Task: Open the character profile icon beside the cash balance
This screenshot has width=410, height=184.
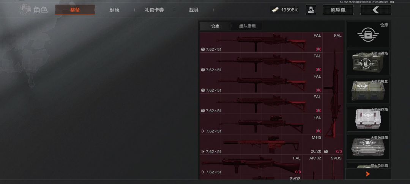Action: click(x=311, y=10)
